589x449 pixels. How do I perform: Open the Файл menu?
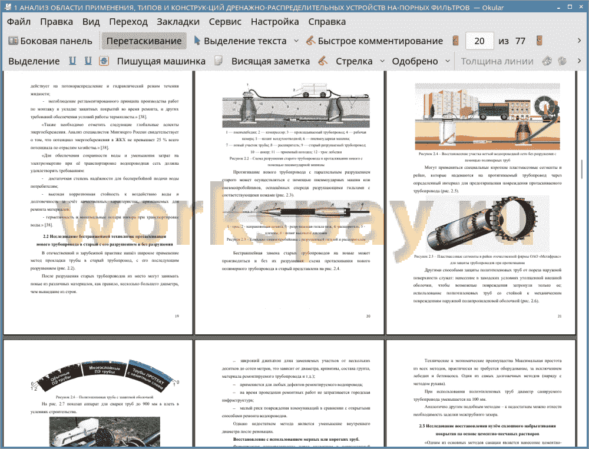(19, 22)
